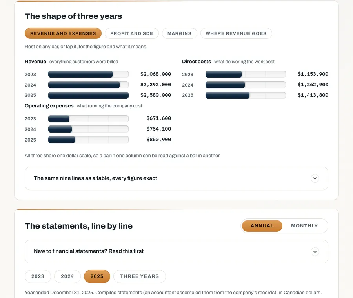The height and width of the screenshot is (298, 353).
Task: Click chevron icon beside Read this first
Action: (315, 251)
